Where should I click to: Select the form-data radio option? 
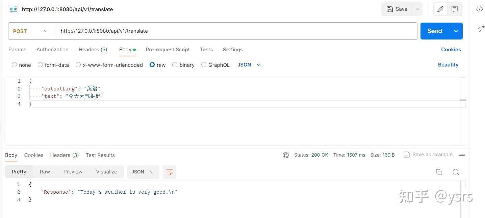[x=41, y=65]
